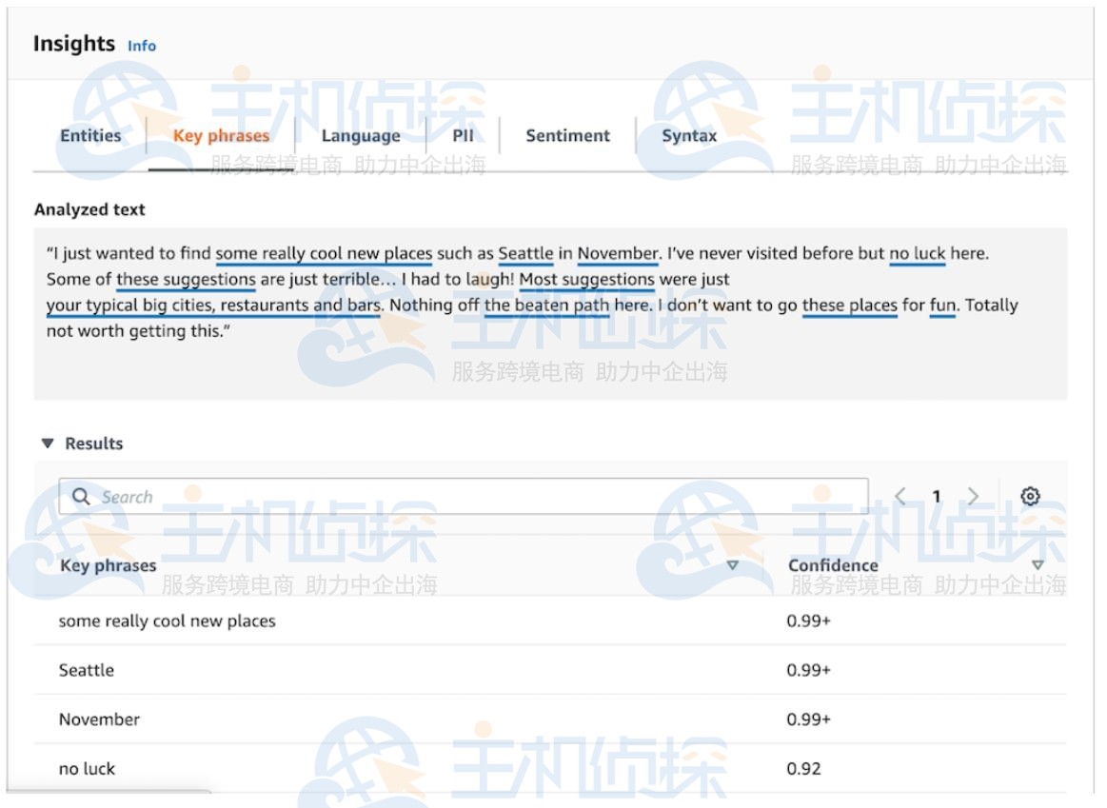Image resolution: width=1107 pixels, height=808 pixels.
Task: Click Seattle's 0.99+ confidence value
Action: (x=808, y=670)
